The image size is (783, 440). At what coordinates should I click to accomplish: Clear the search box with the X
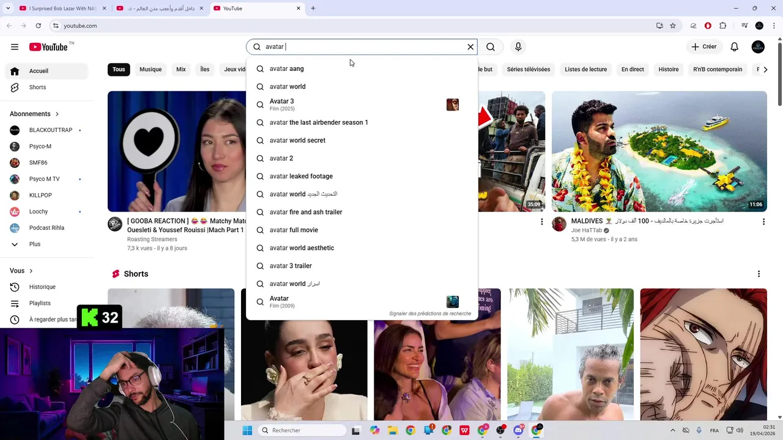click(470, 47)
